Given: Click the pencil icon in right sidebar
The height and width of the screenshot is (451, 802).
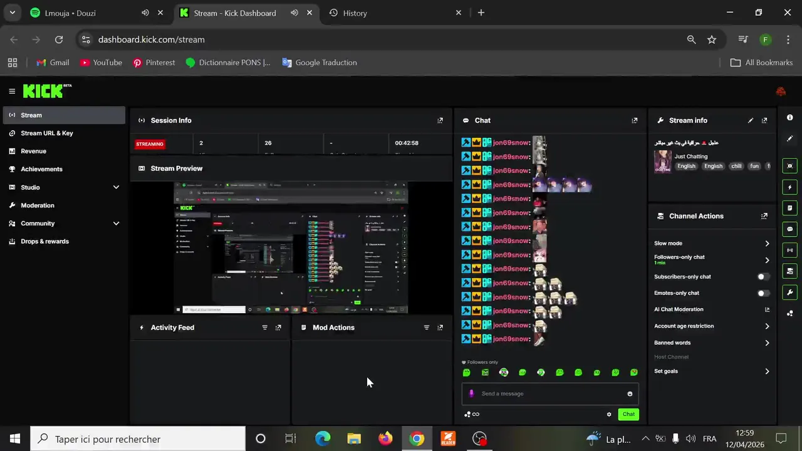Looking at the screenshot, I should [x=789, y=138].
